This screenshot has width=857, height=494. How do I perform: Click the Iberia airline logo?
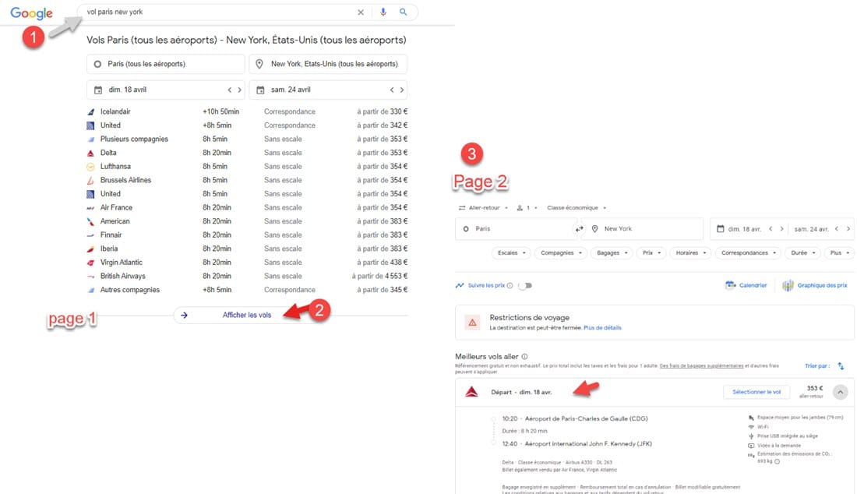point(90,249)
